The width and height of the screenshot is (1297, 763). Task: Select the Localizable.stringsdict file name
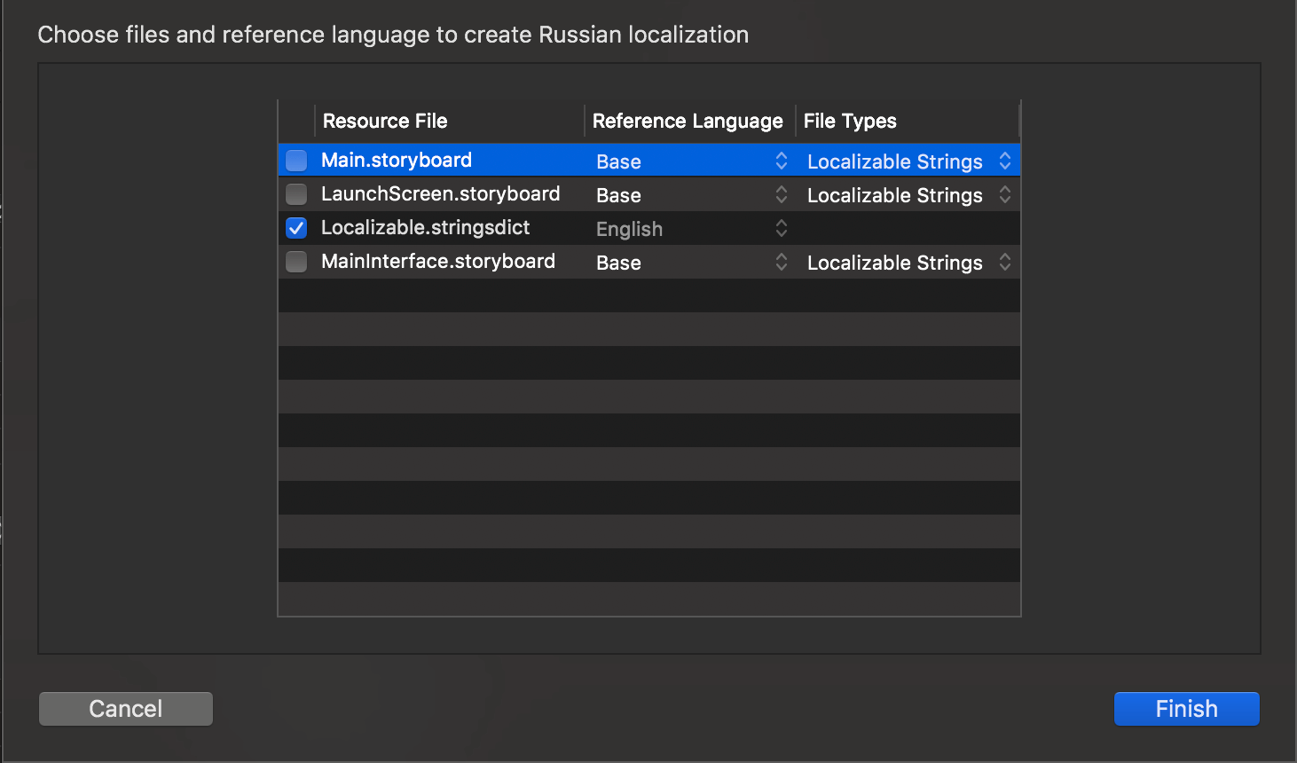(x=425, y=228)
